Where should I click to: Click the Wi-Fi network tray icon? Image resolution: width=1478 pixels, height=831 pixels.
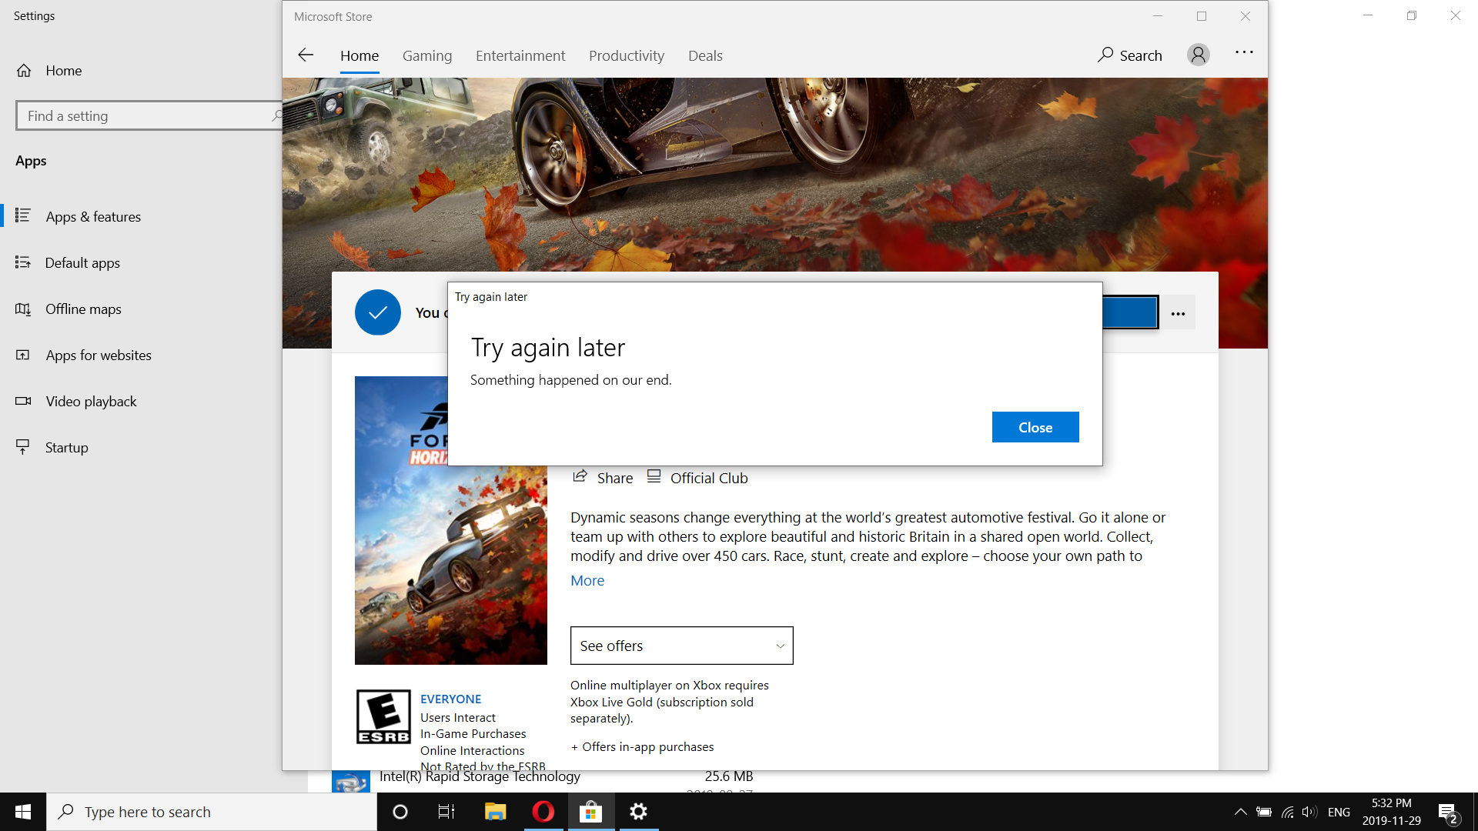1287,812
